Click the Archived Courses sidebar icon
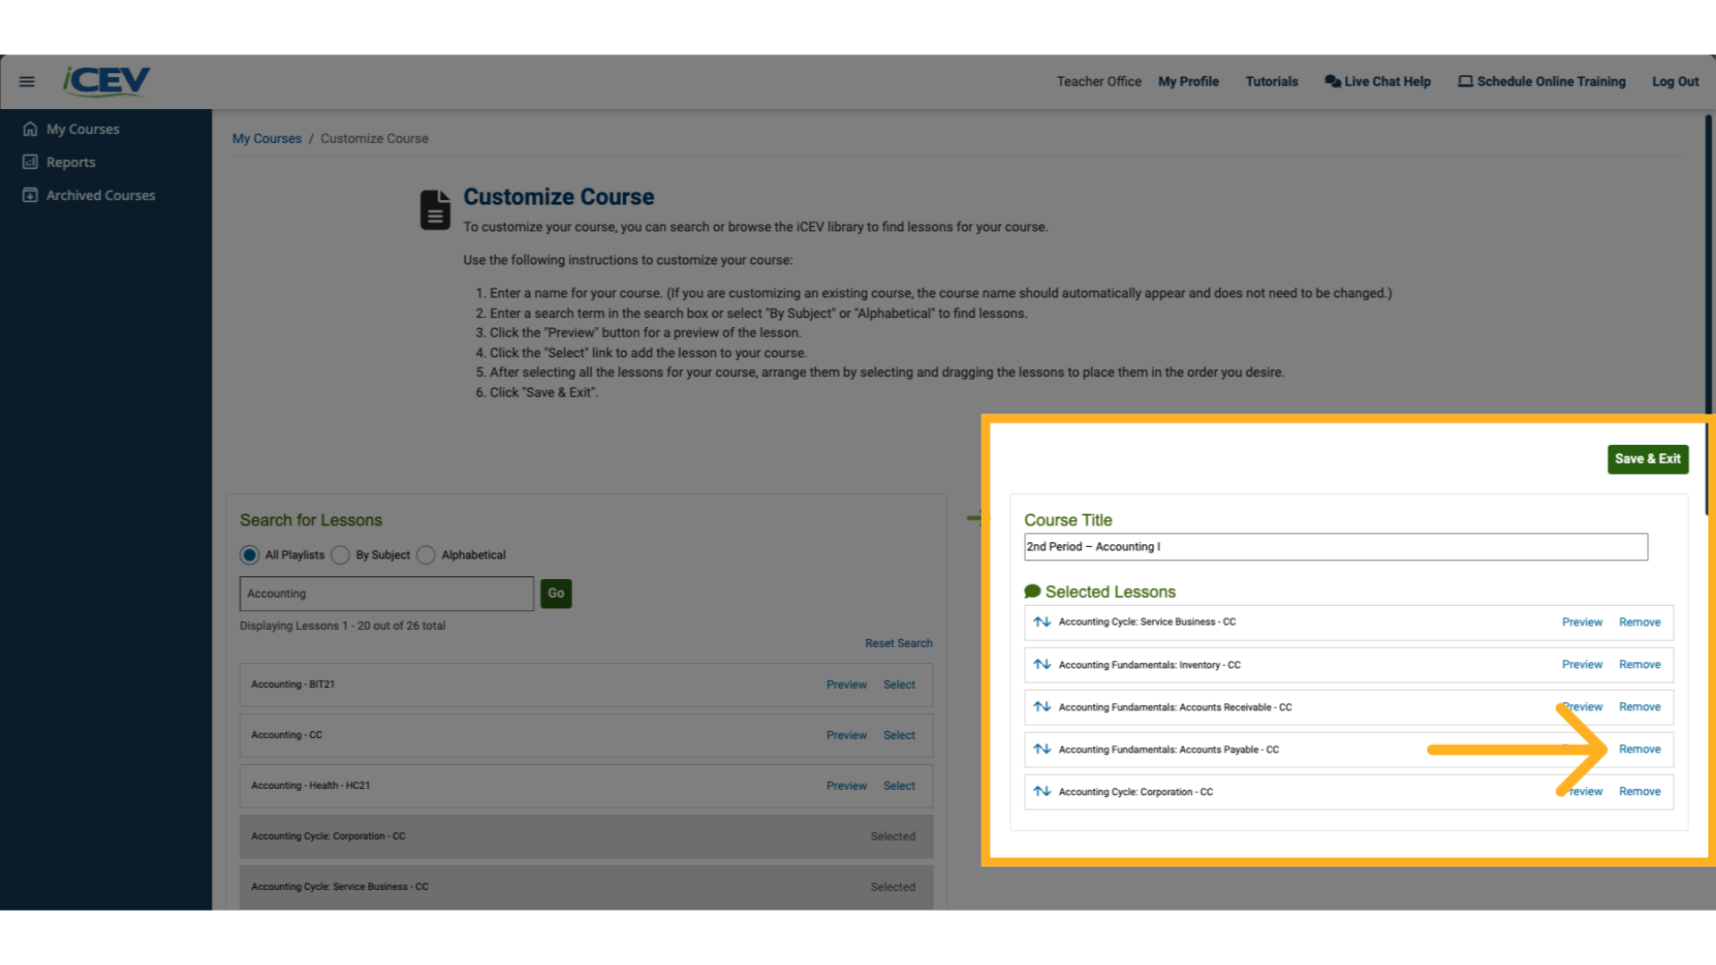The image size is (1716, 965). pyautogui.click(x=30, y=195)
